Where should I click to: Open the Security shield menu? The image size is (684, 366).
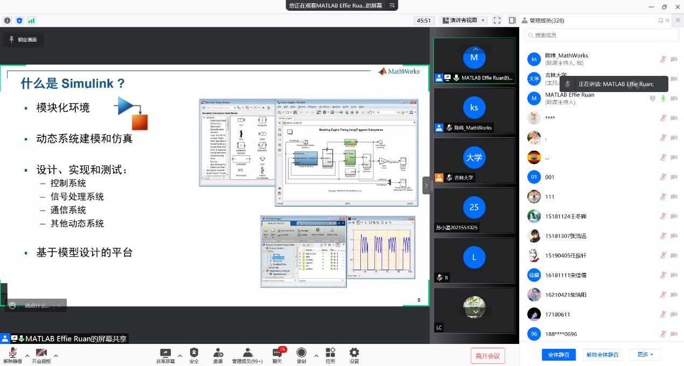[194, 353]
